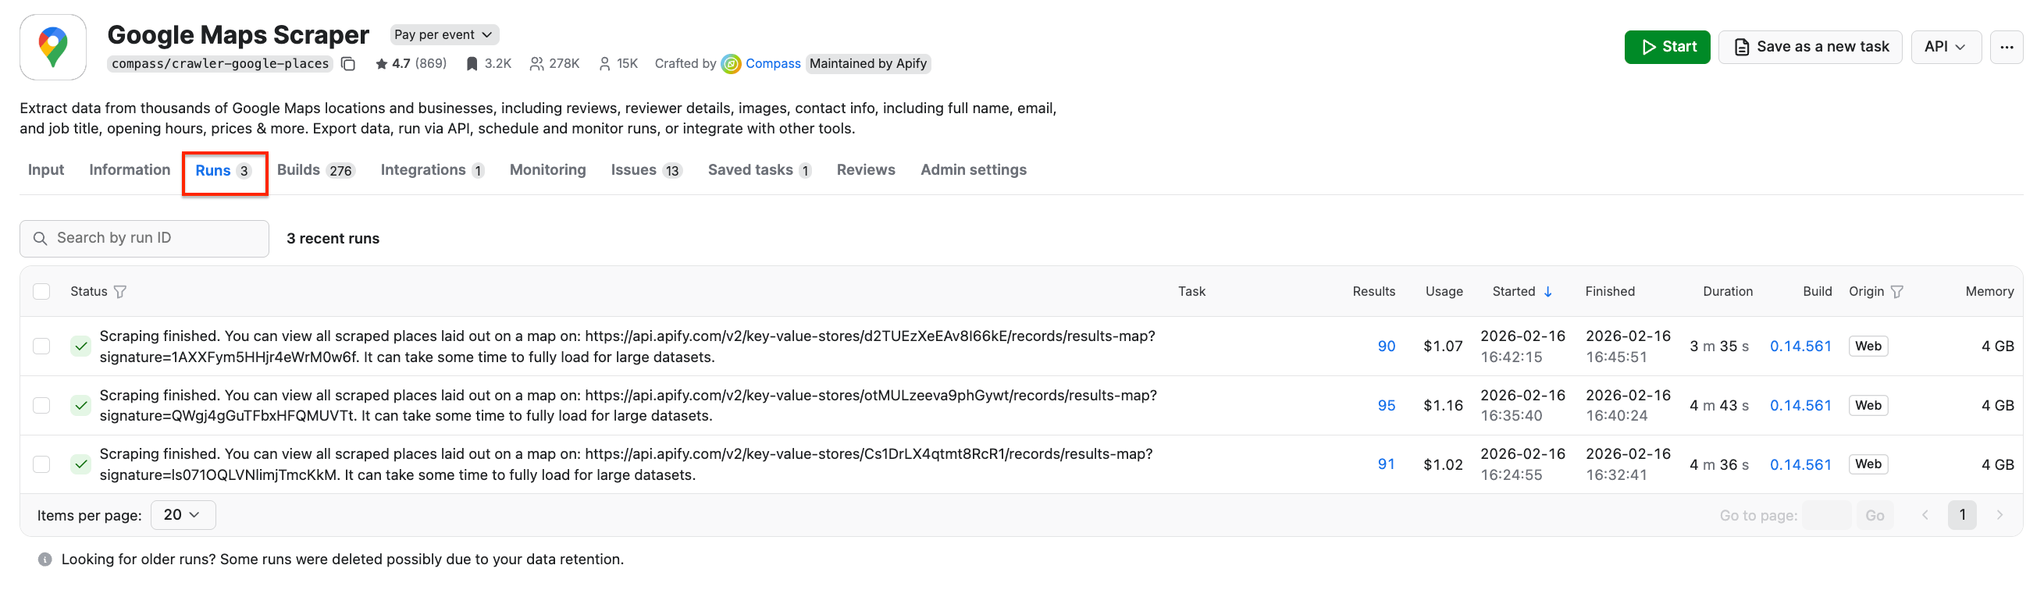Click the duration 3 m 35 s cell
Viewport: 2044px width, 590px height.
(1718, 347)
